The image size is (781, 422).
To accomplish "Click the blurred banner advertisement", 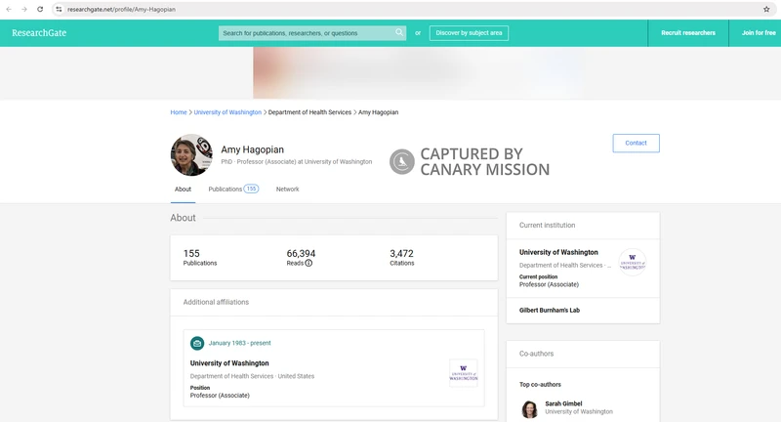I will [x=419, y=72].
